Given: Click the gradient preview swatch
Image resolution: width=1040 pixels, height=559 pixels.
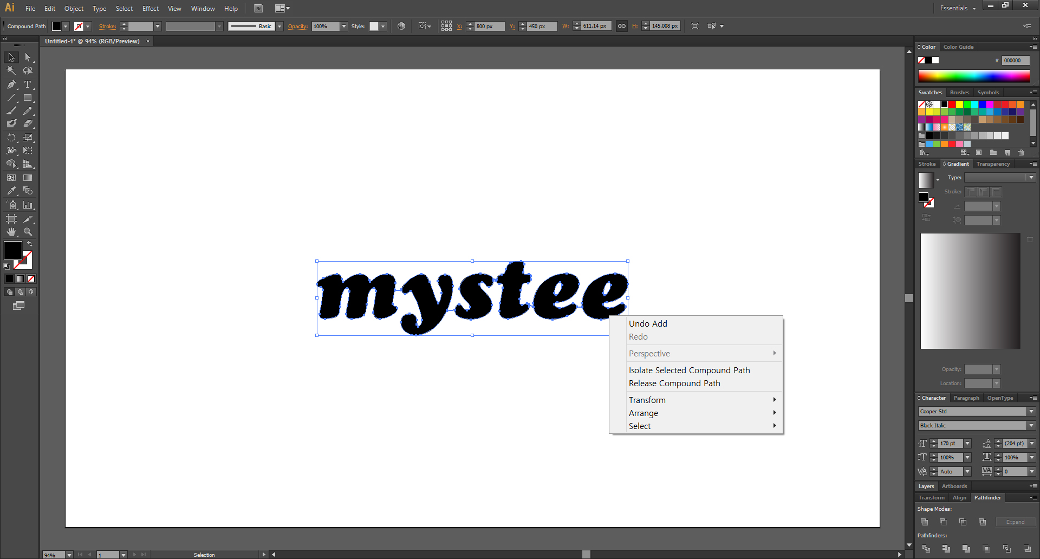Looking at the screenshot, I should 926,180.
